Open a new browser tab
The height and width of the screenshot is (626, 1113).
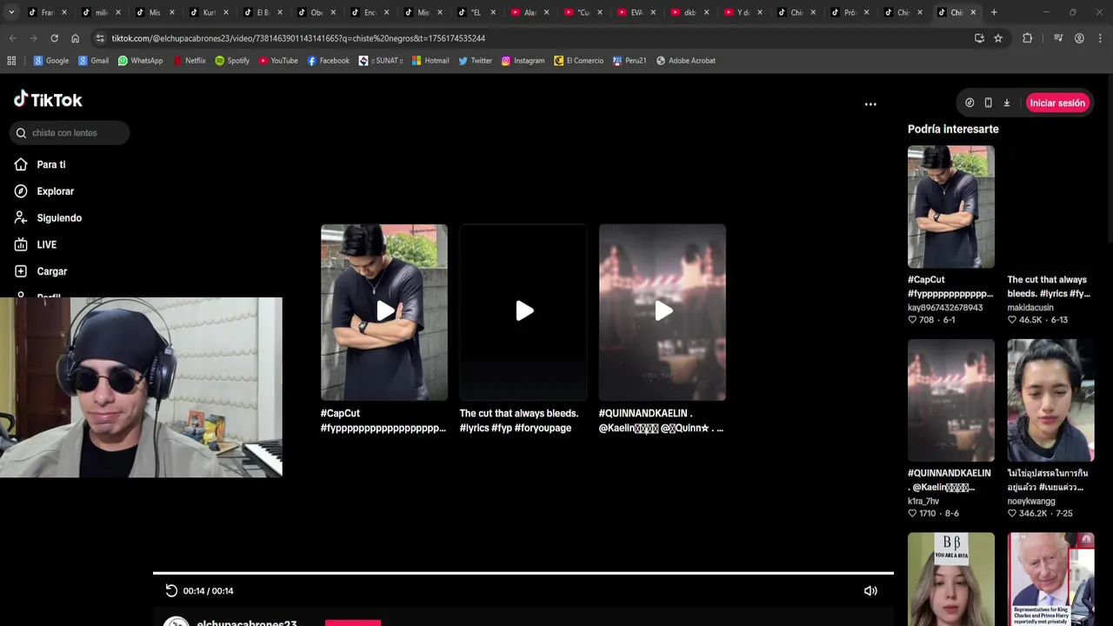pos(994,12)
